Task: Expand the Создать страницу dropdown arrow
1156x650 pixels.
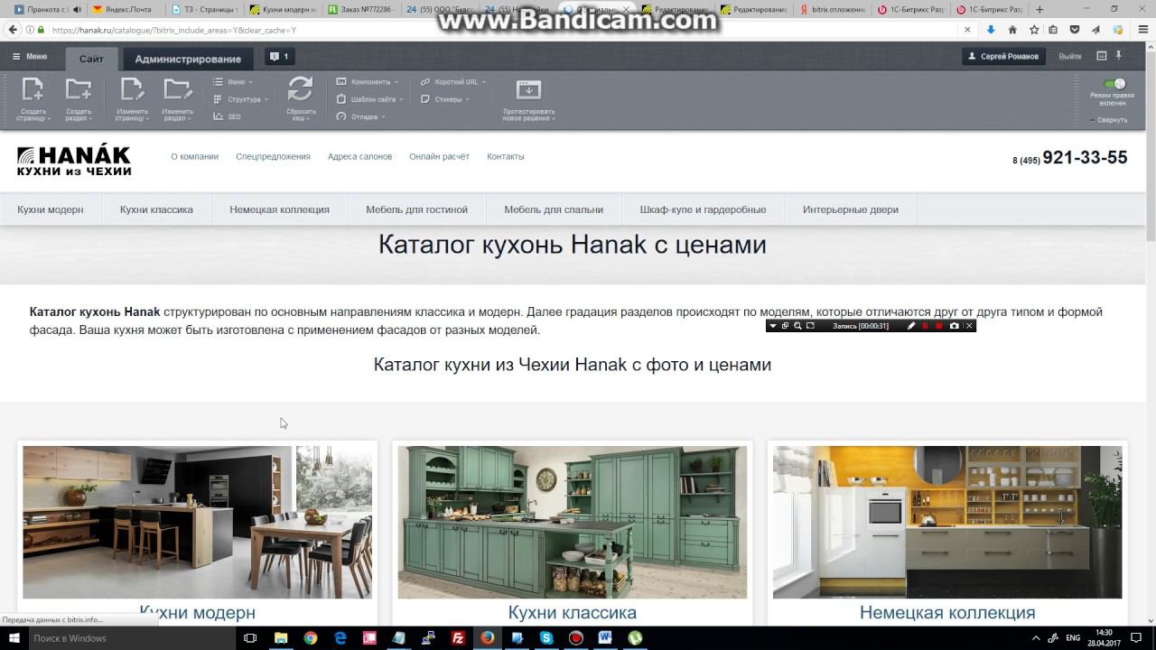Action: (49, 118)
